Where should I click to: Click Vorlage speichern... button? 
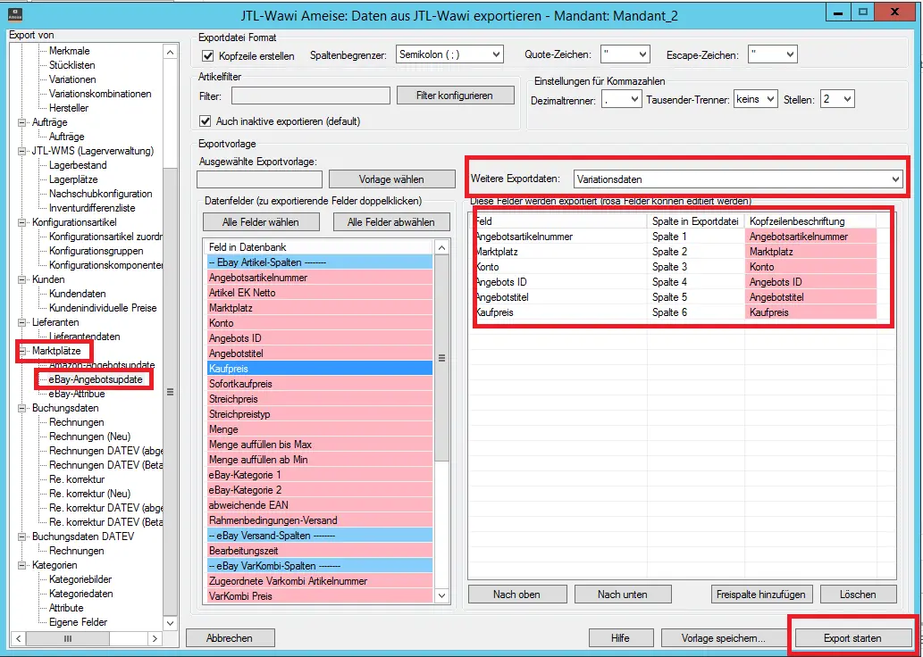point(724,638)
